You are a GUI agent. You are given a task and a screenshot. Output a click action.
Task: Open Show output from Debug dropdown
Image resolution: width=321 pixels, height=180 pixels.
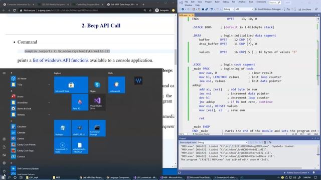point(222,142)
